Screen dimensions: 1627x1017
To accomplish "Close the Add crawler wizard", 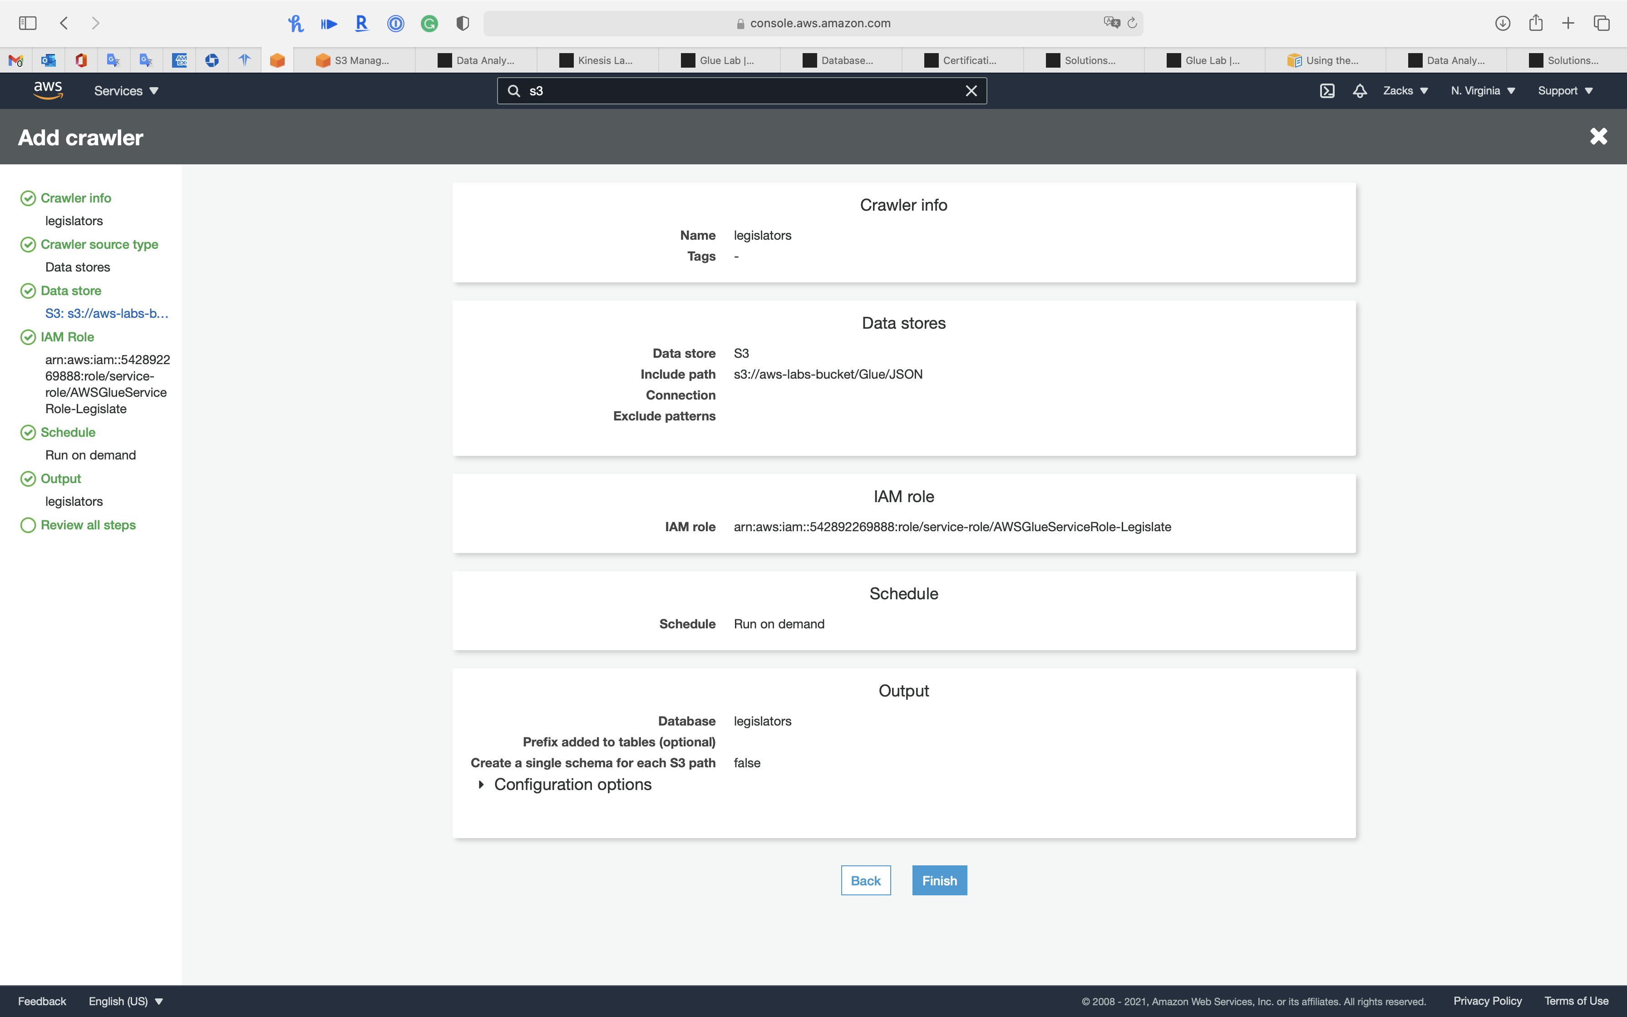I will tap(1598, 137).
